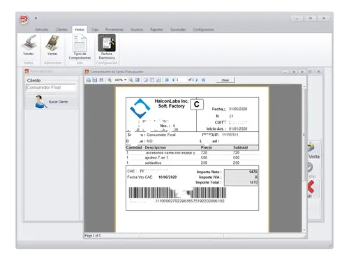The height and width of the screenshot is (261, 349).
Task: Click the Importe Total label
Action: coord(209,182)
